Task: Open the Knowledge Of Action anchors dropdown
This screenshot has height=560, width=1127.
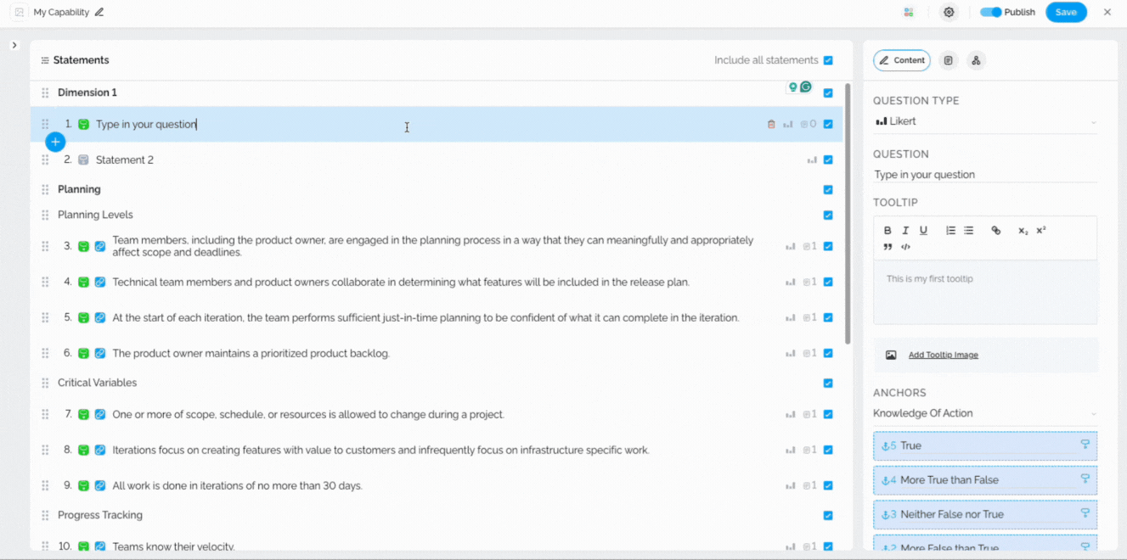Action: click(x=985, y=414)
